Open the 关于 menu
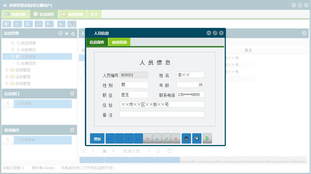The image size is (311, 174). 94,14
